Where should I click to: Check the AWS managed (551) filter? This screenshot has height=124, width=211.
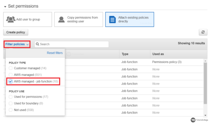pos(11,75)
